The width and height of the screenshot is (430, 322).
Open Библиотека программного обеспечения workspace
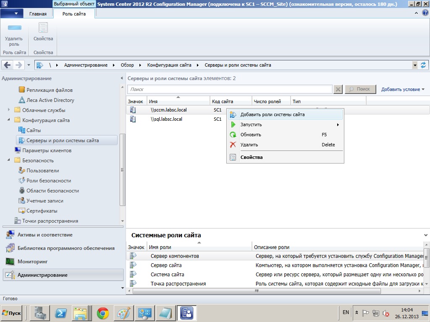pos(63,248)
